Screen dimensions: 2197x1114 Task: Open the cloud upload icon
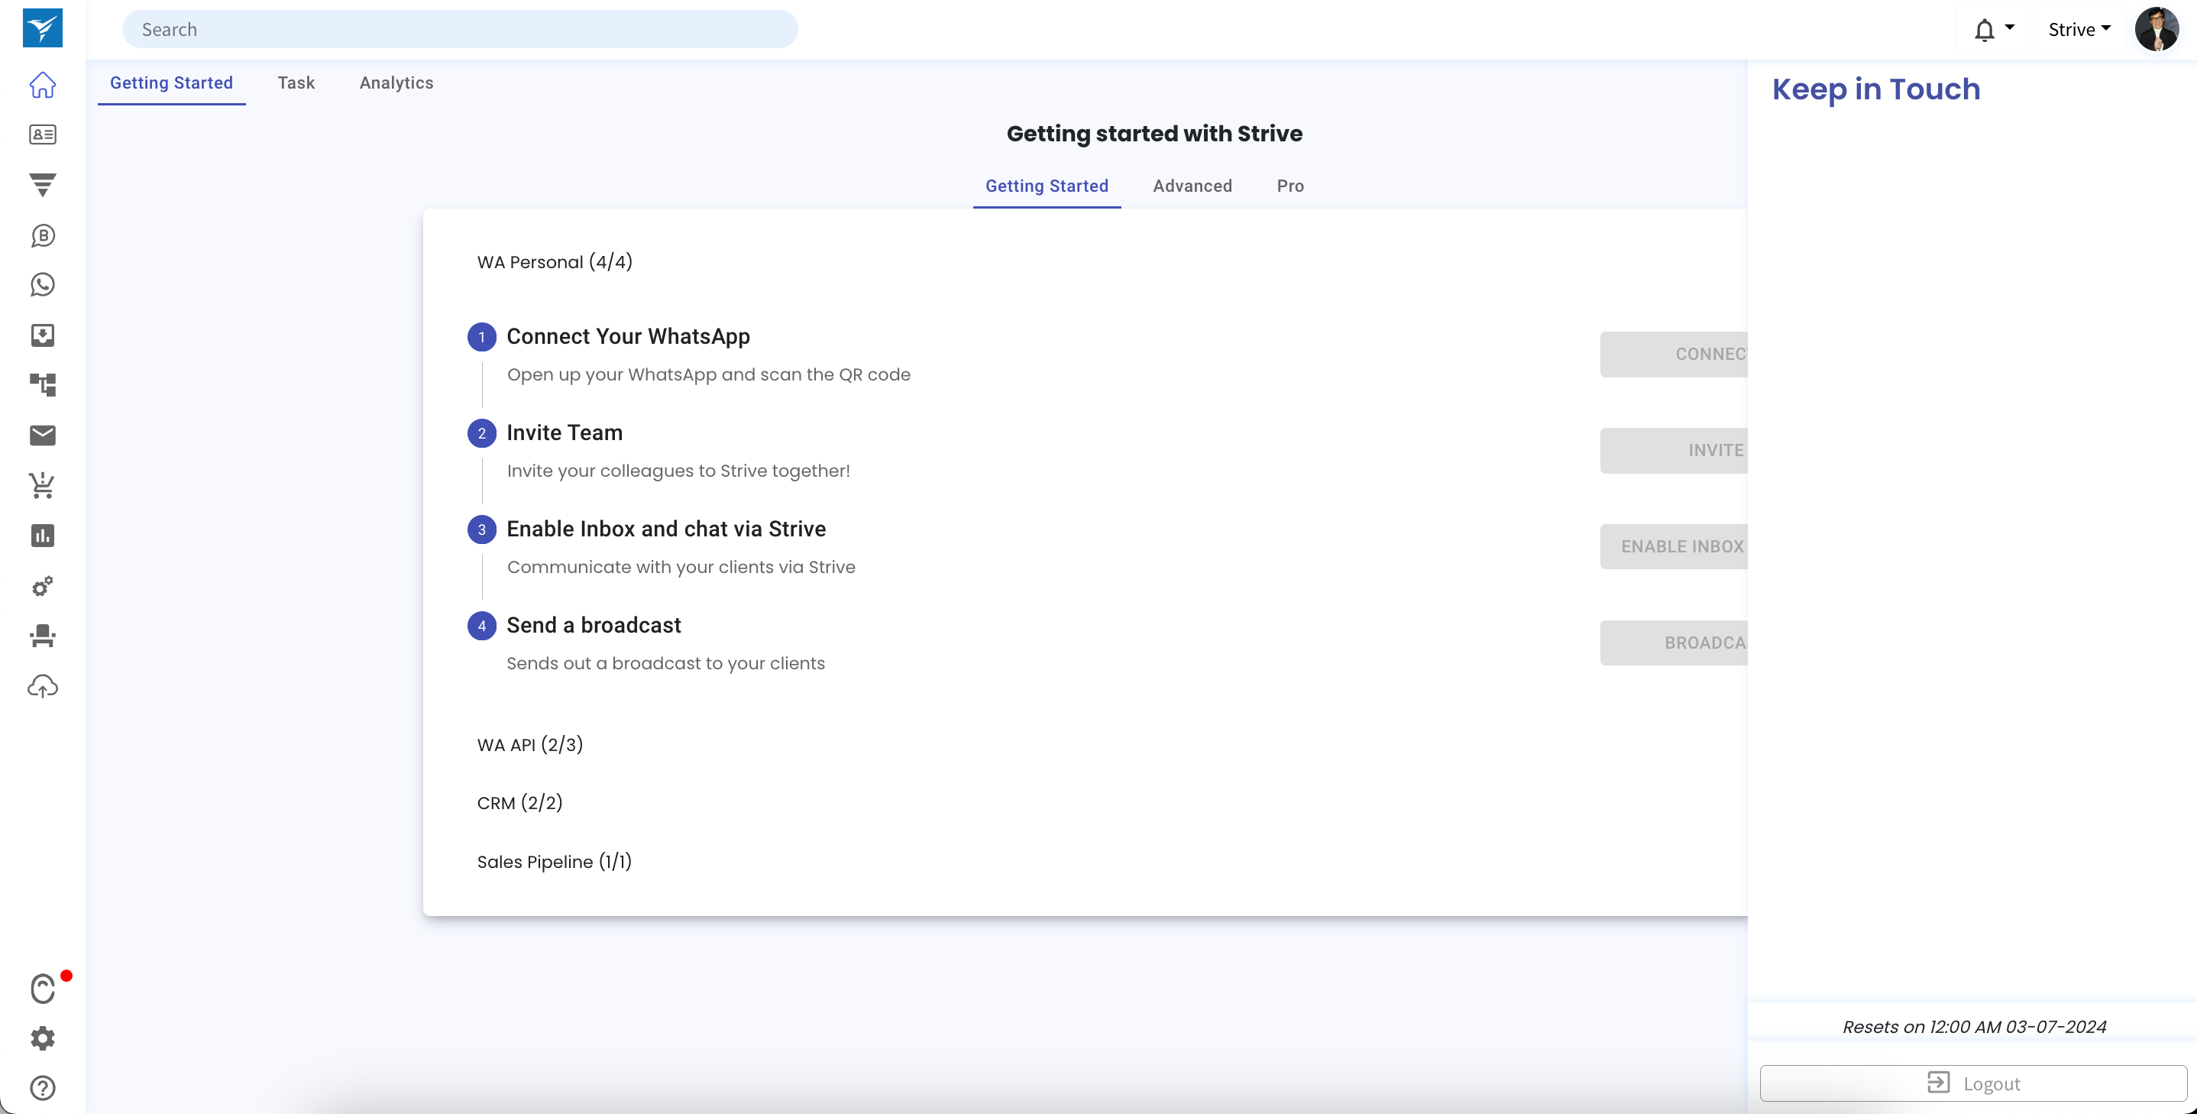click(x=43, y=687)
